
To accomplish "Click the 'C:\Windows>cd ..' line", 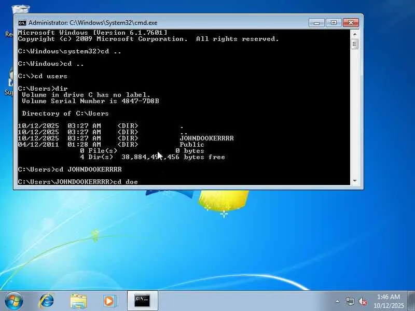I will [51, 64].
